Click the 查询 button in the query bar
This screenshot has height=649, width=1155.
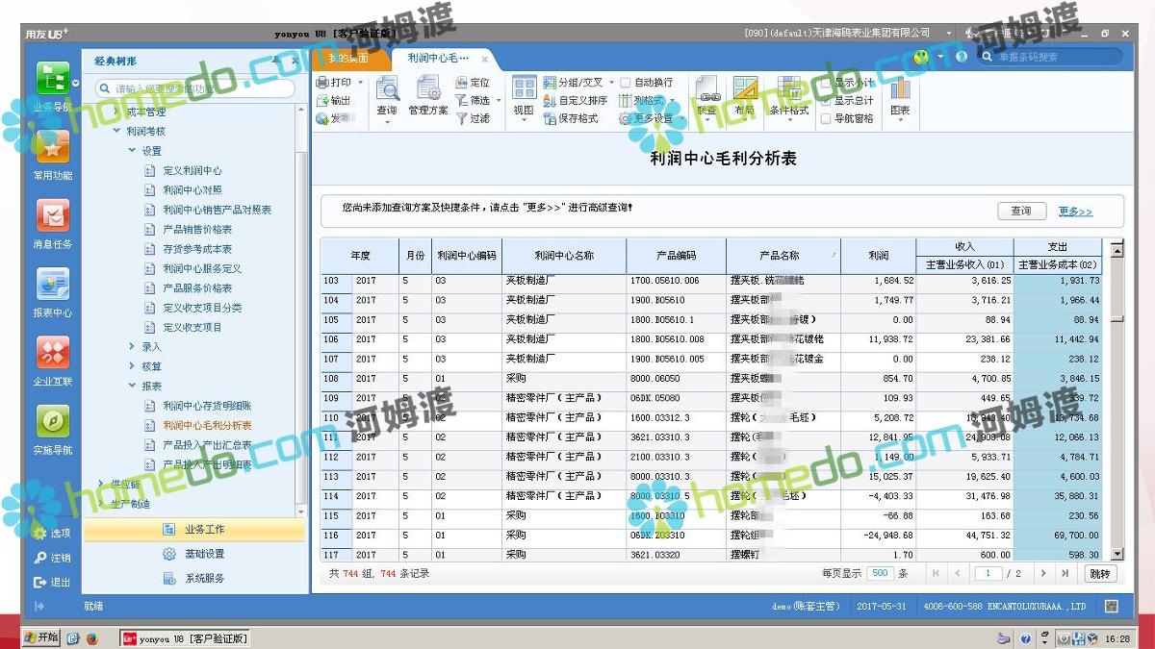[x=1020, y=211]
